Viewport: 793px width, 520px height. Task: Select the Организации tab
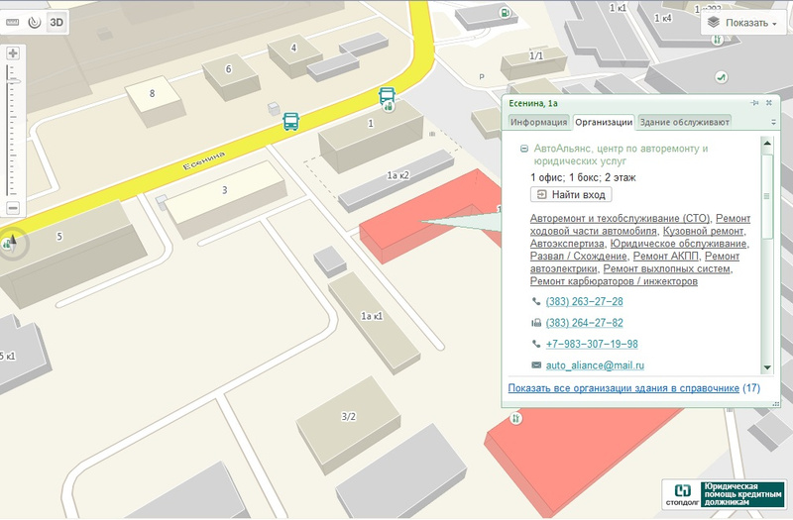(x=604, y=122)
